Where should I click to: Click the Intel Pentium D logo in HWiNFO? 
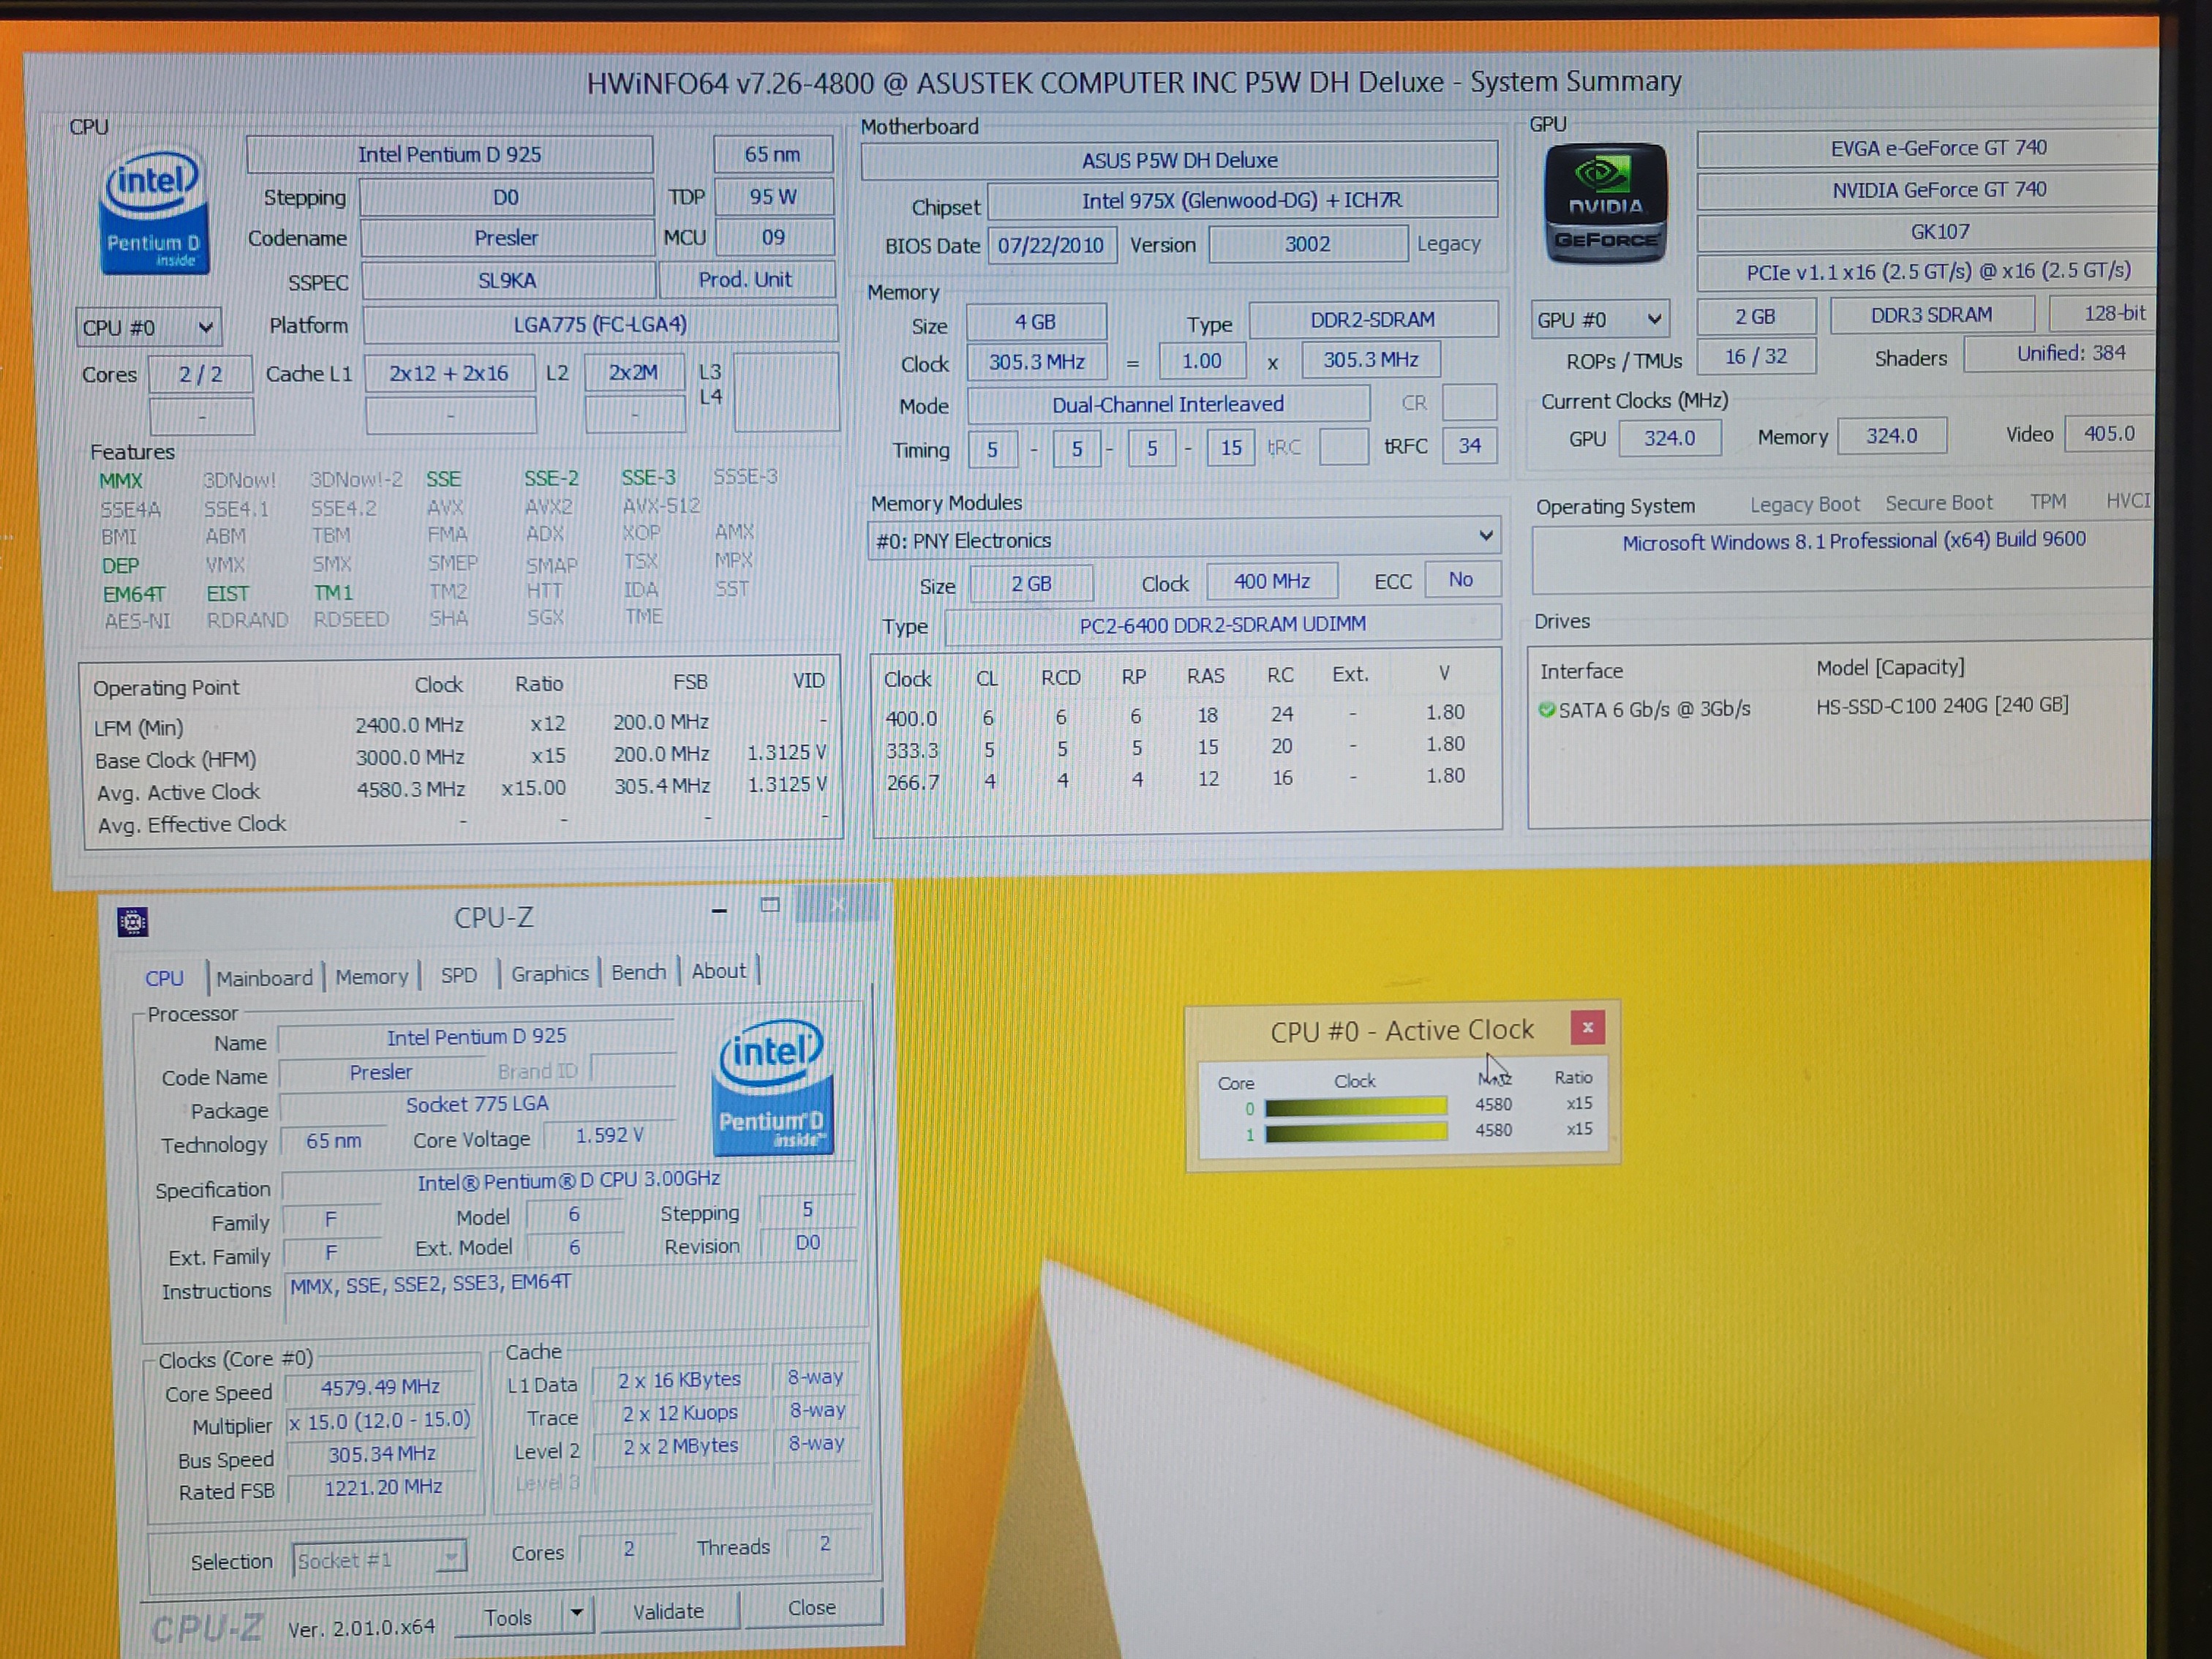[x=154, y=211]
